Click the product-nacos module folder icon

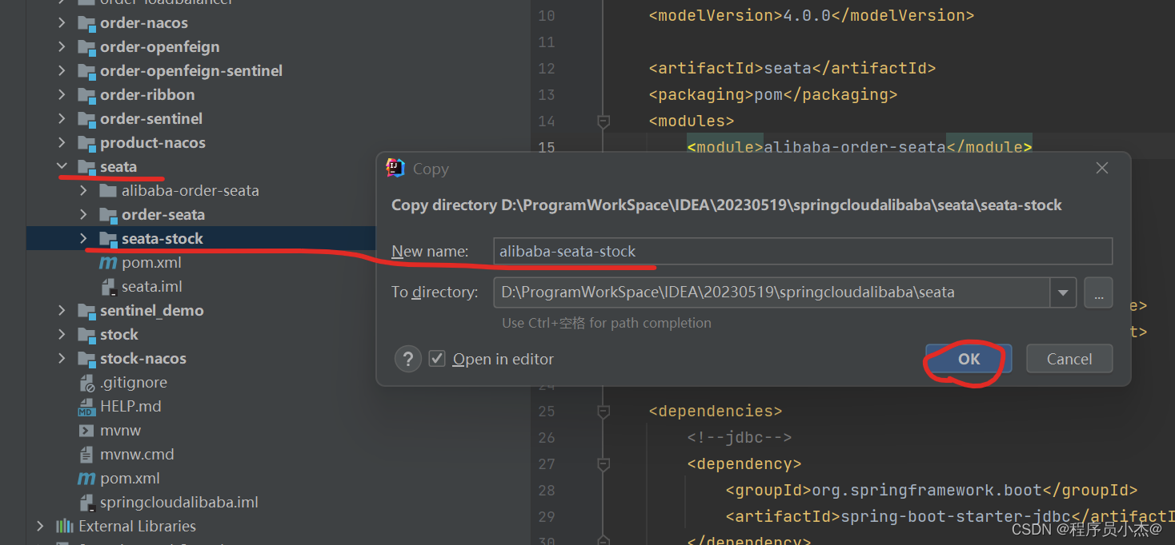point(86,143)
